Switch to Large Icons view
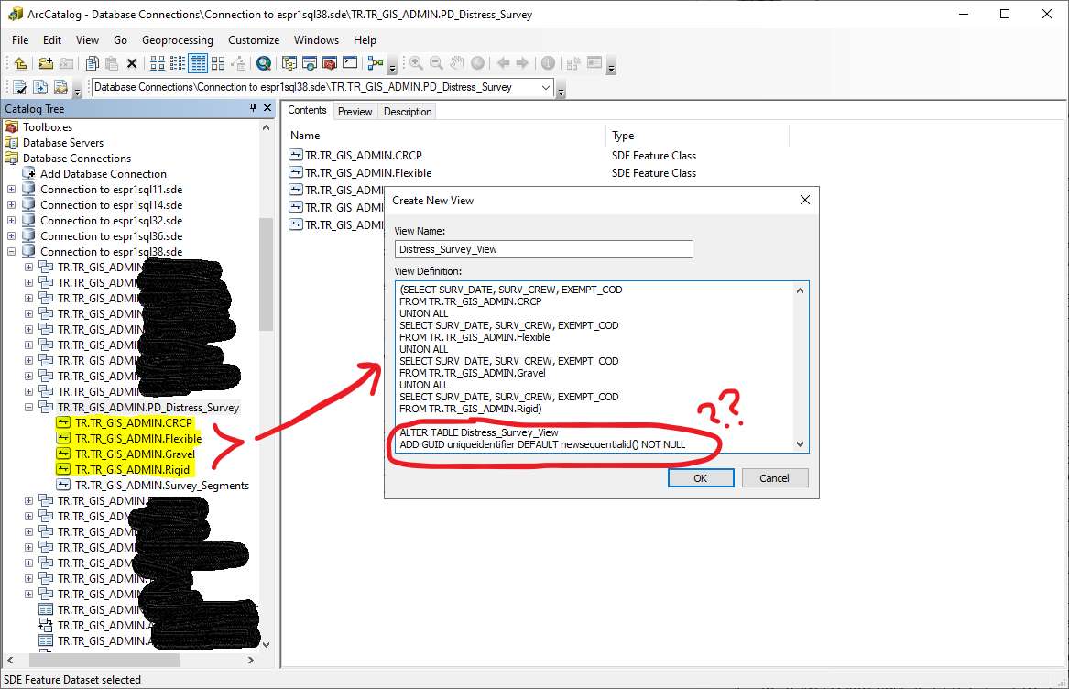1069x689 pixels. pyautogui.click(x=158, y=63)
